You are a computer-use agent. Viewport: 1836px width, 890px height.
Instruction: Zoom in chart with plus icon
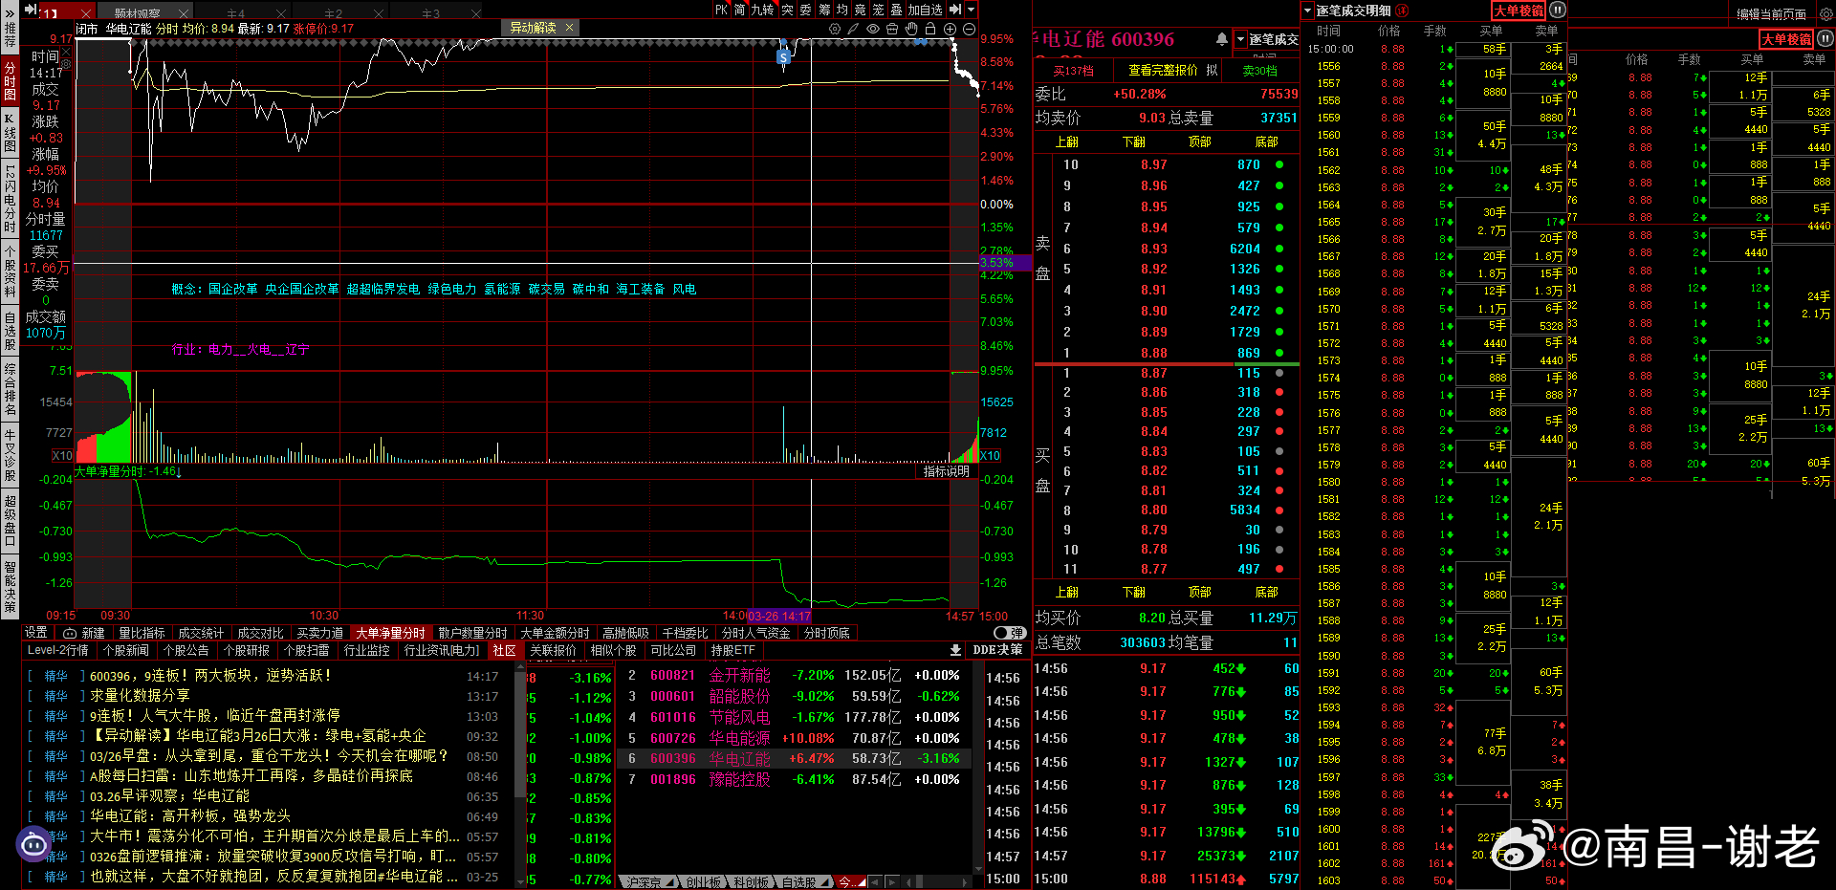(x=950, y=29)
